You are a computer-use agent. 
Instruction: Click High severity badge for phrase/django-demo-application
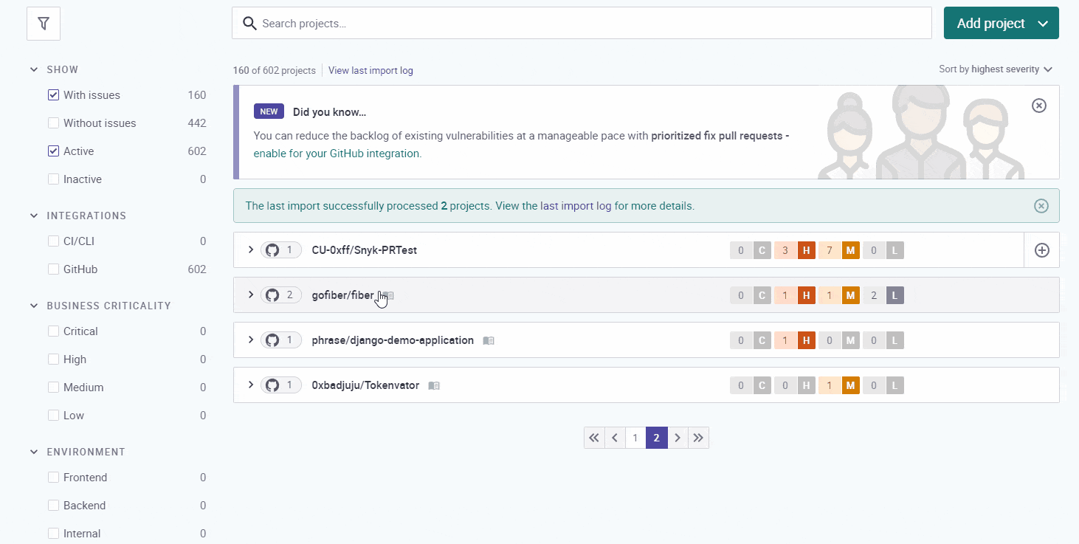pyautogui.click(x=794, y=340)
